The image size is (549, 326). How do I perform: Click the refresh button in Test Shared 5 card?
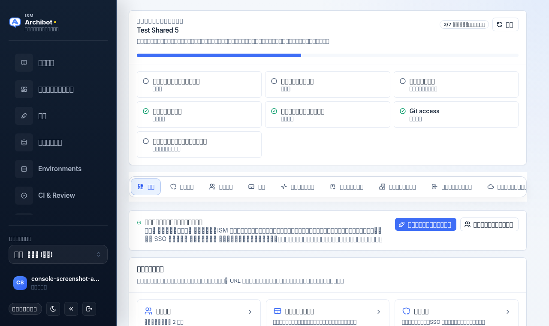click(x=505, y=24)
